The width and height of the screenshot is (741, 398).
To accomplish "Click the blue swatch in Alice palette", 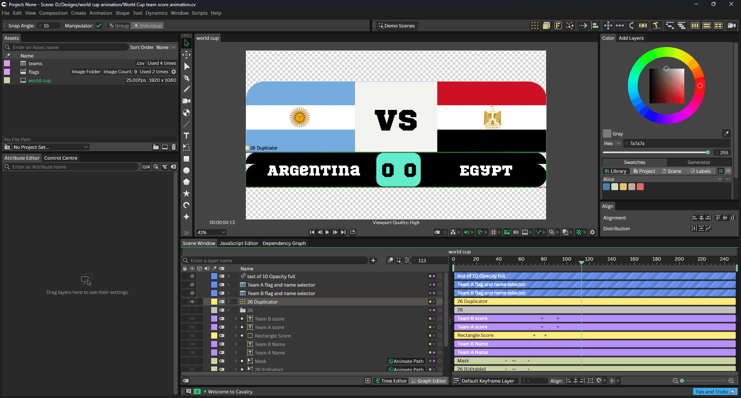I will point(606,187).
